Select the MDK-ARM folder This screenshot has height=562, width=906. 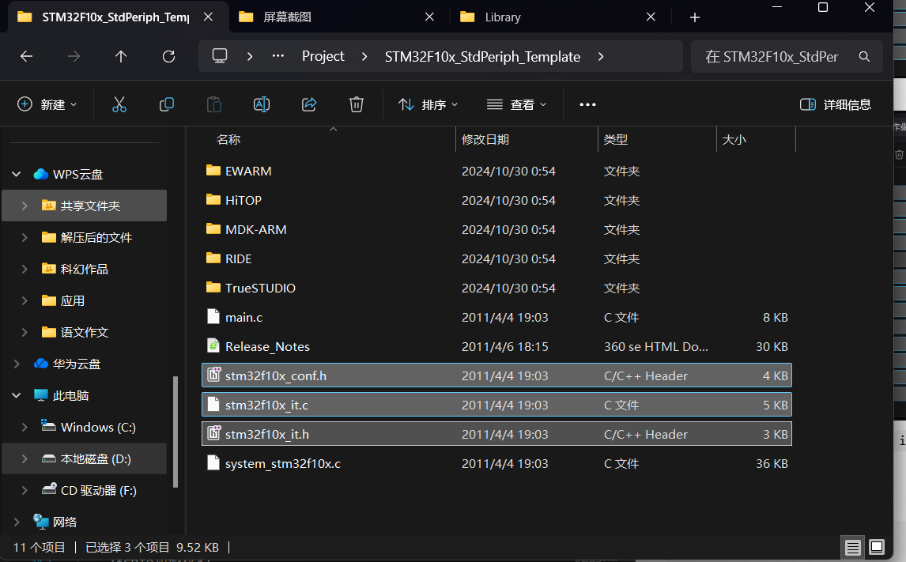tap(496, 229)
